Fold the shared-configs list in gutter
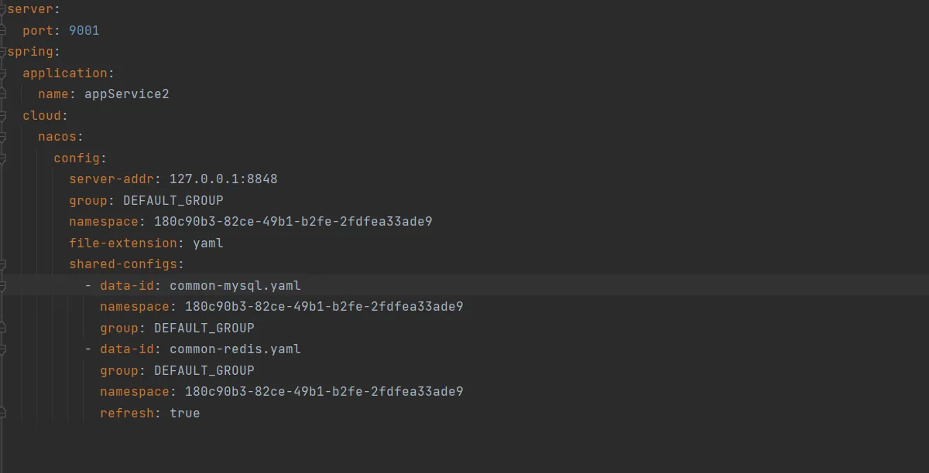Screen dimensions: 929x473 click(x=2, y=264)
